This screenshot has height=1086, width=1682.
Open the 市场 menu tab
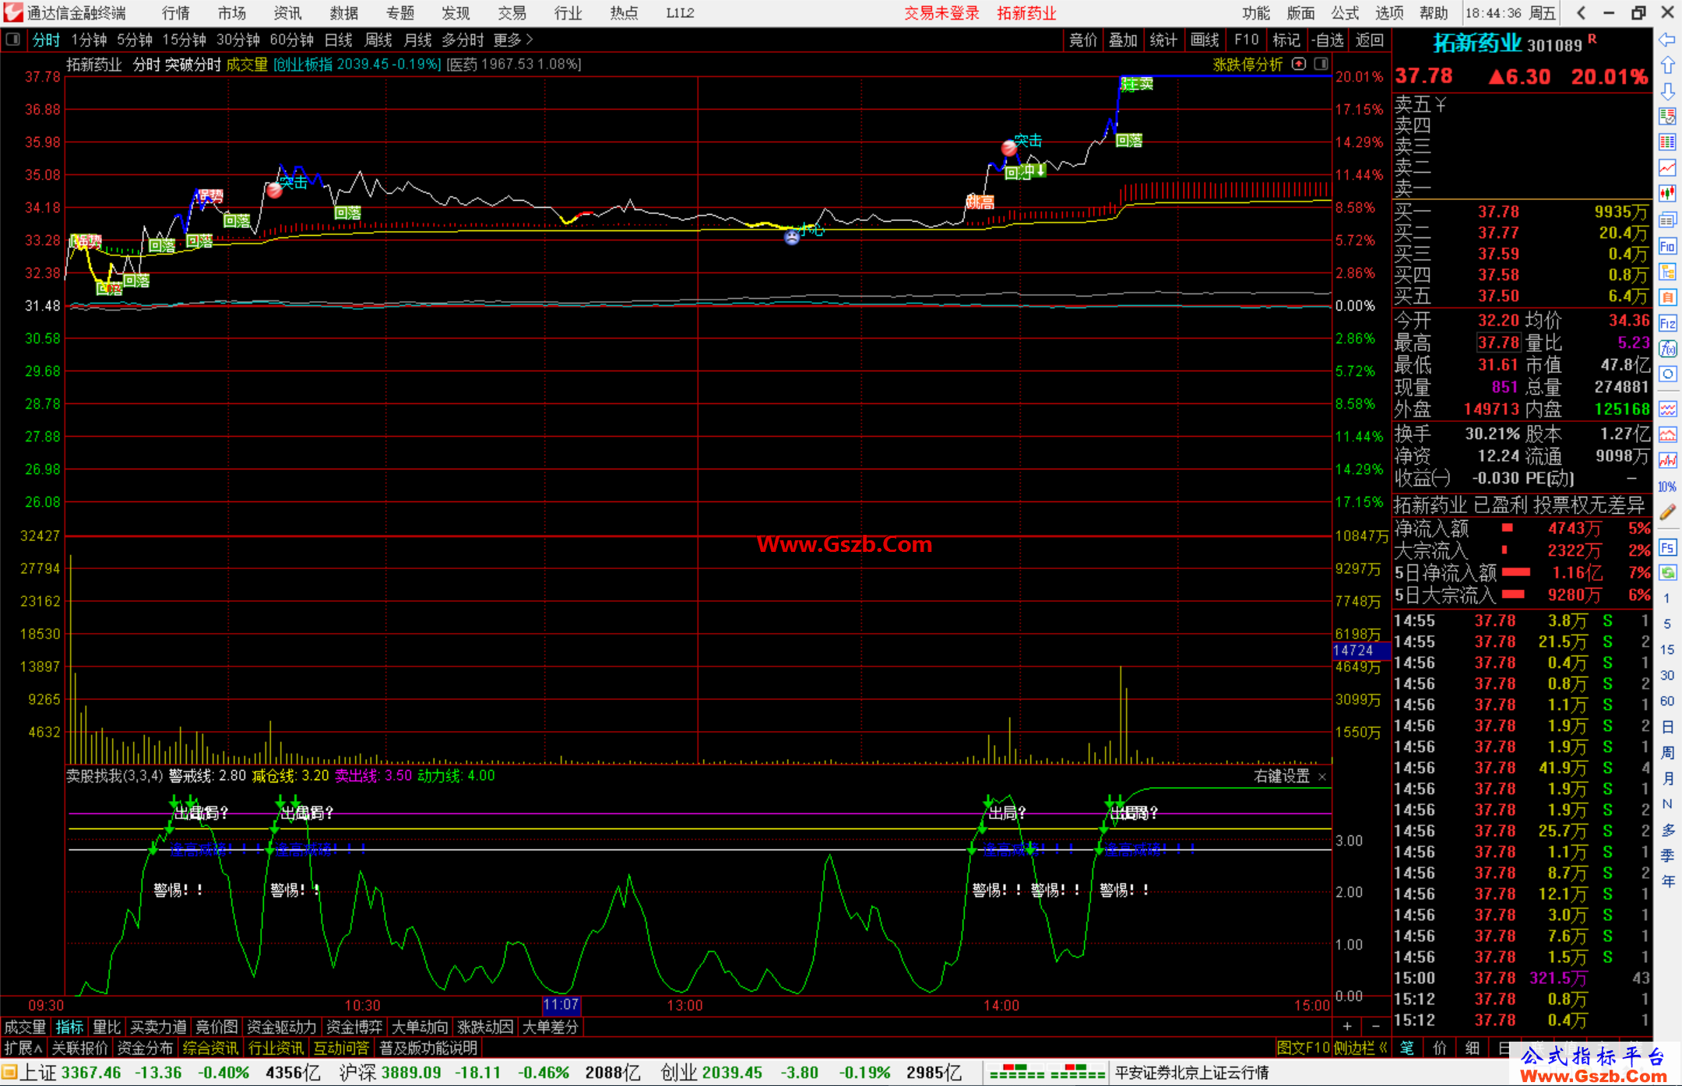(231, 12)
